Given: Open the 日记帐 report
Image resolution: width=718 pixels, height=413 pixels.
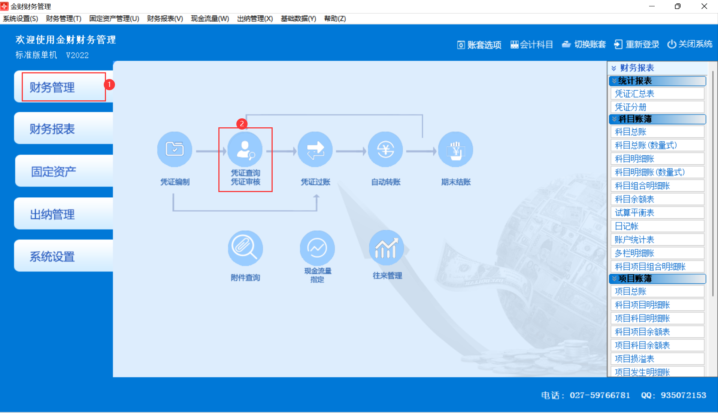Looking at the screenshot, I should click(x=657, y=226).
